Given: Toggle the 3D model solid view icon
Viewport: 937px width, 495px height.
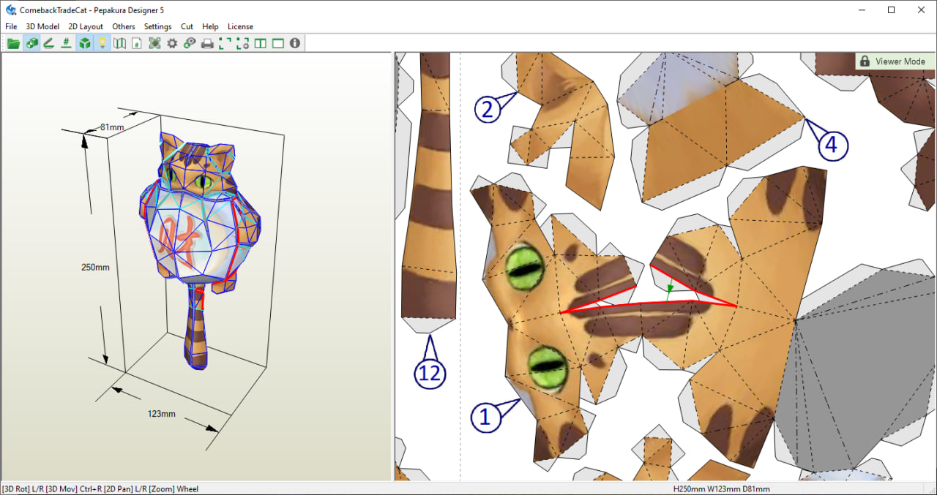Looking at the screenshot, I should [31, 43].
